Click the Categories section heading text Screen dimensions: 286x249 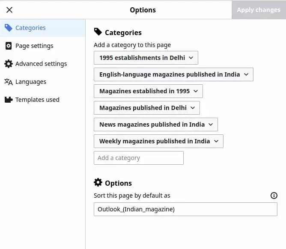[123, 33]
